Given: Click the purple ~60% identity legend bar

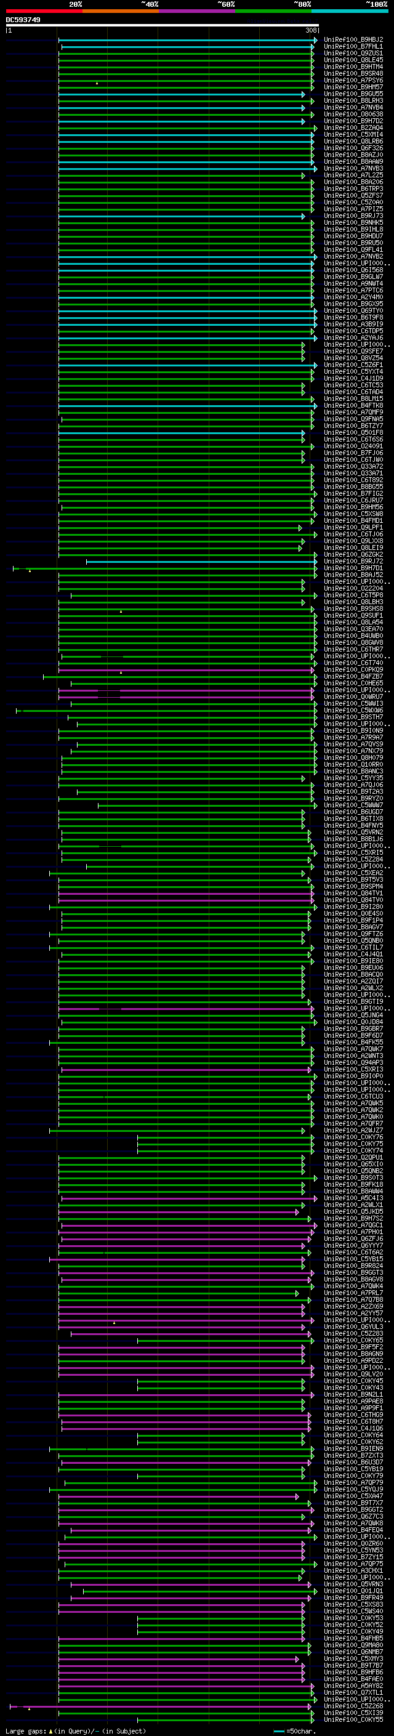Looking at the screenshot, I should [196, 11].
